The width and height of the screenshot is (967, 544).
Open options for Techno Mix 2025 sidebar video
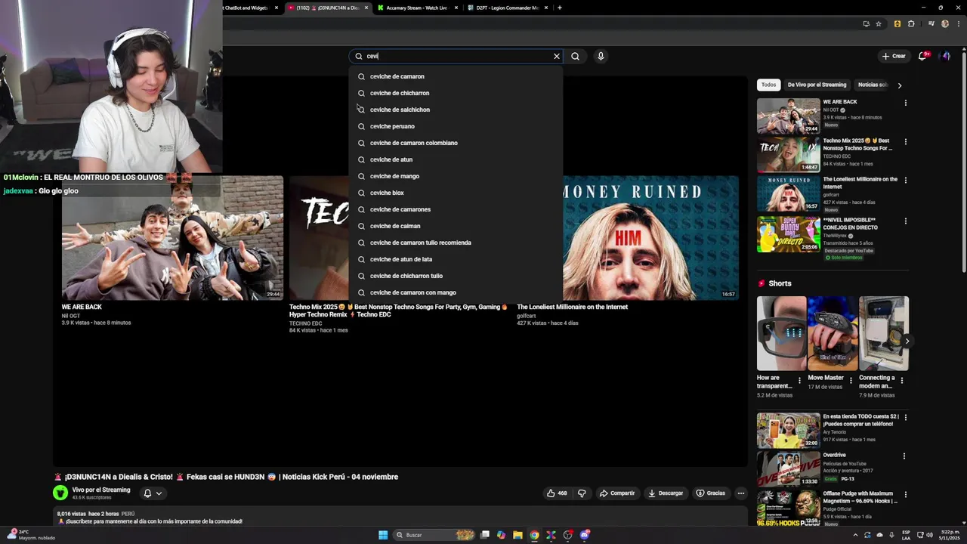(905, 141)
